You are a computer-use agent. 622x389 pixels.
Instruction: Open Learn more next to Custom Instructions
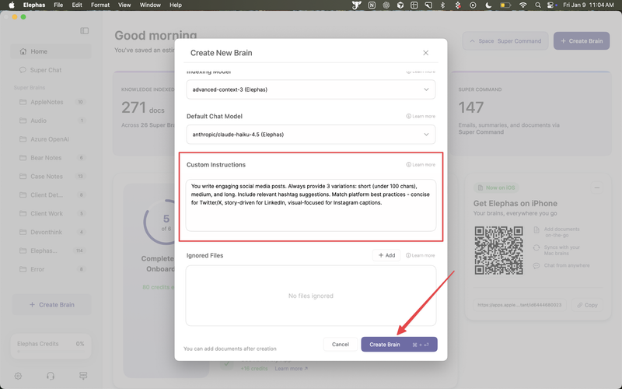(x=421, y=165)
